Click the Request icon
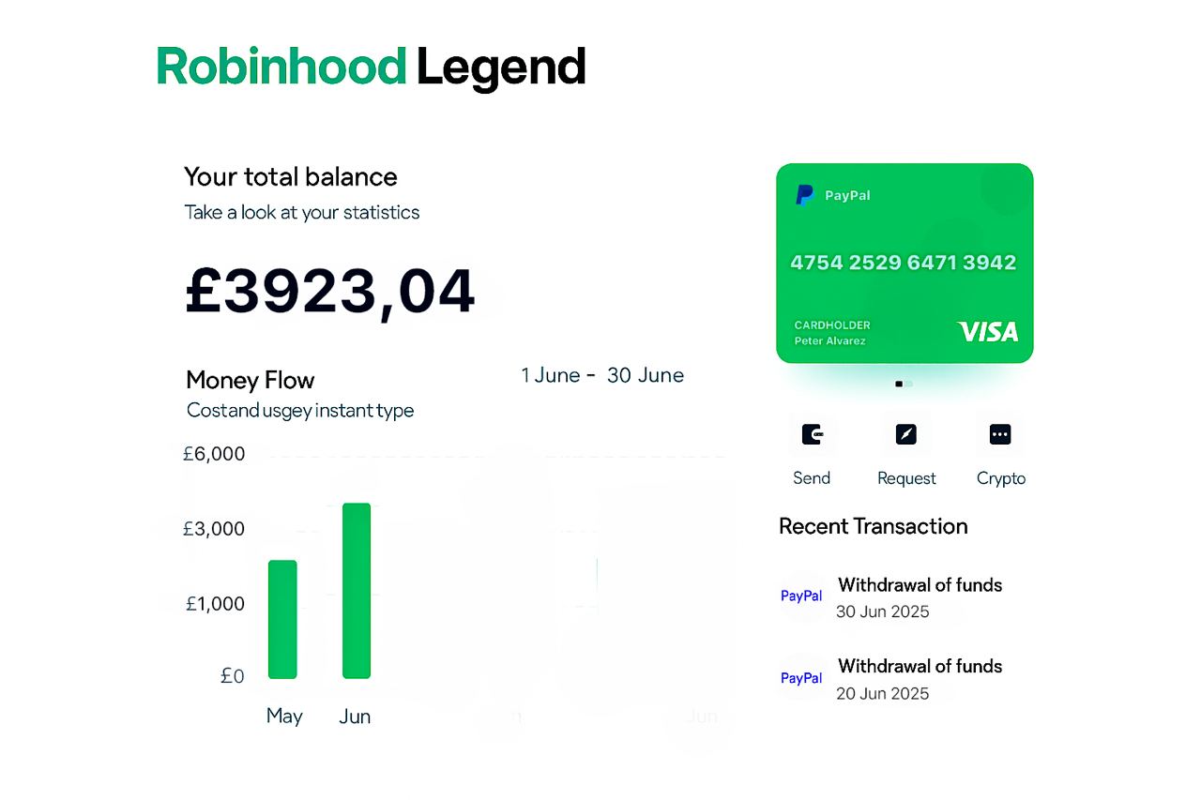The width and height of the screenshot is (1201, 800). 905,435
